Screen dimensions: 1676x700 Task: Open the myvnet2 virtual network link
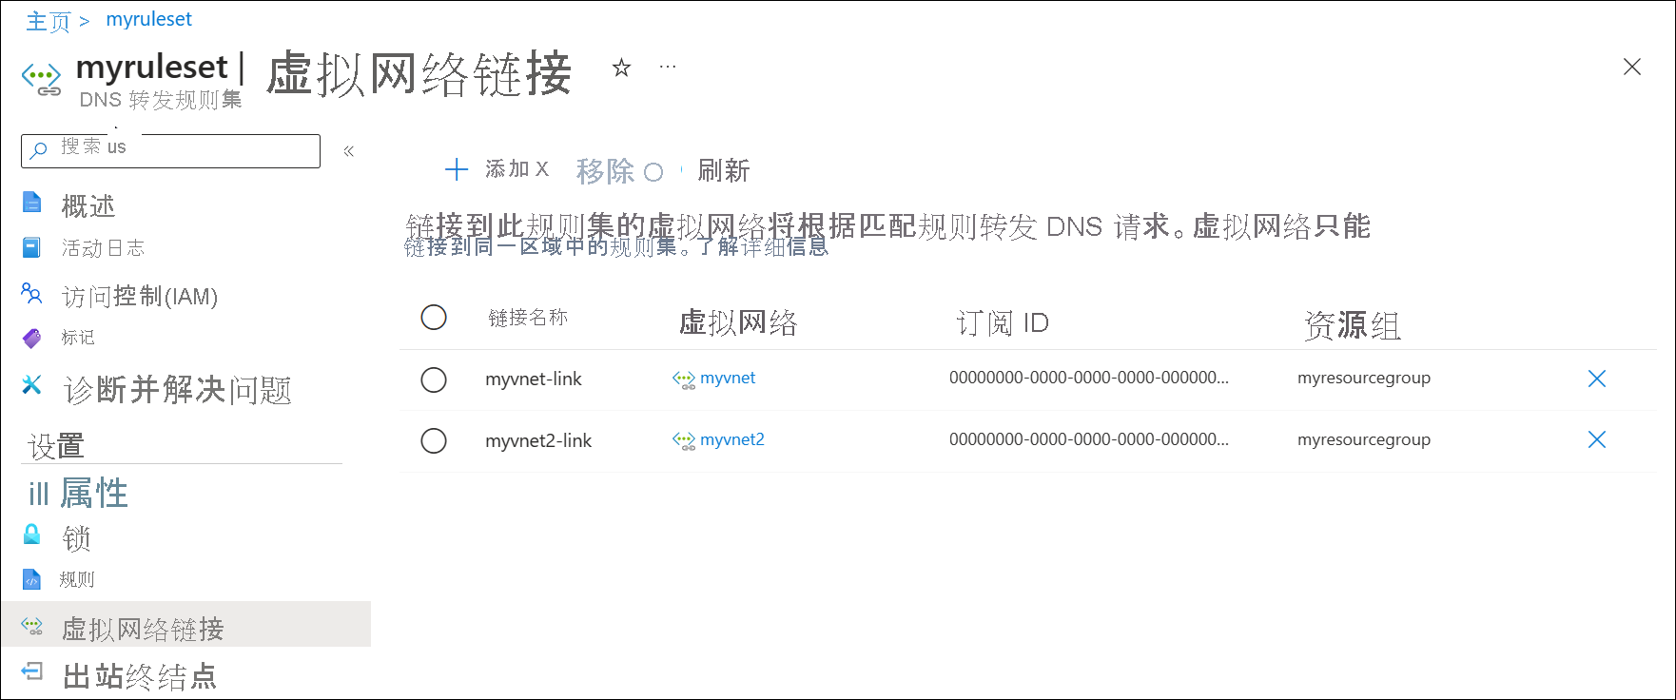tap(732, 439)
